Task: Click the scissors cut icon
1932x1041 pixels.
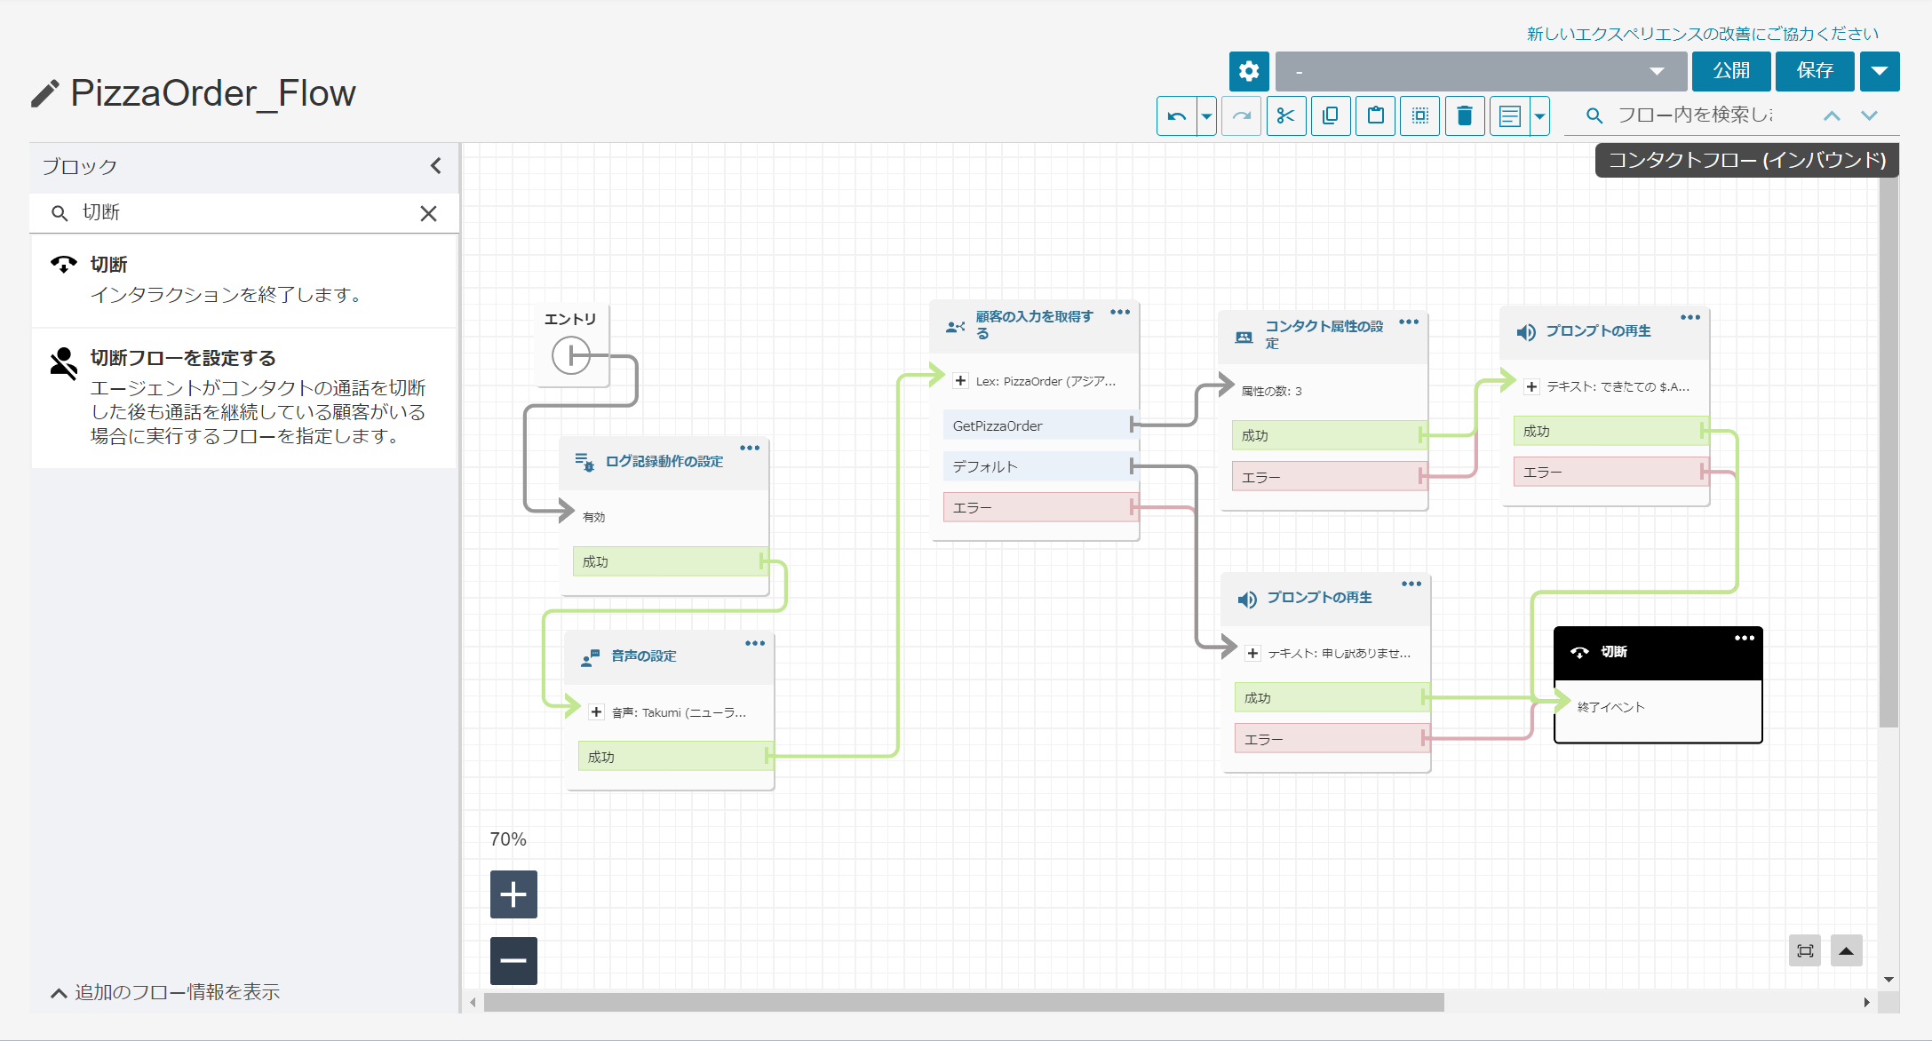Action: pos(1285,116)
